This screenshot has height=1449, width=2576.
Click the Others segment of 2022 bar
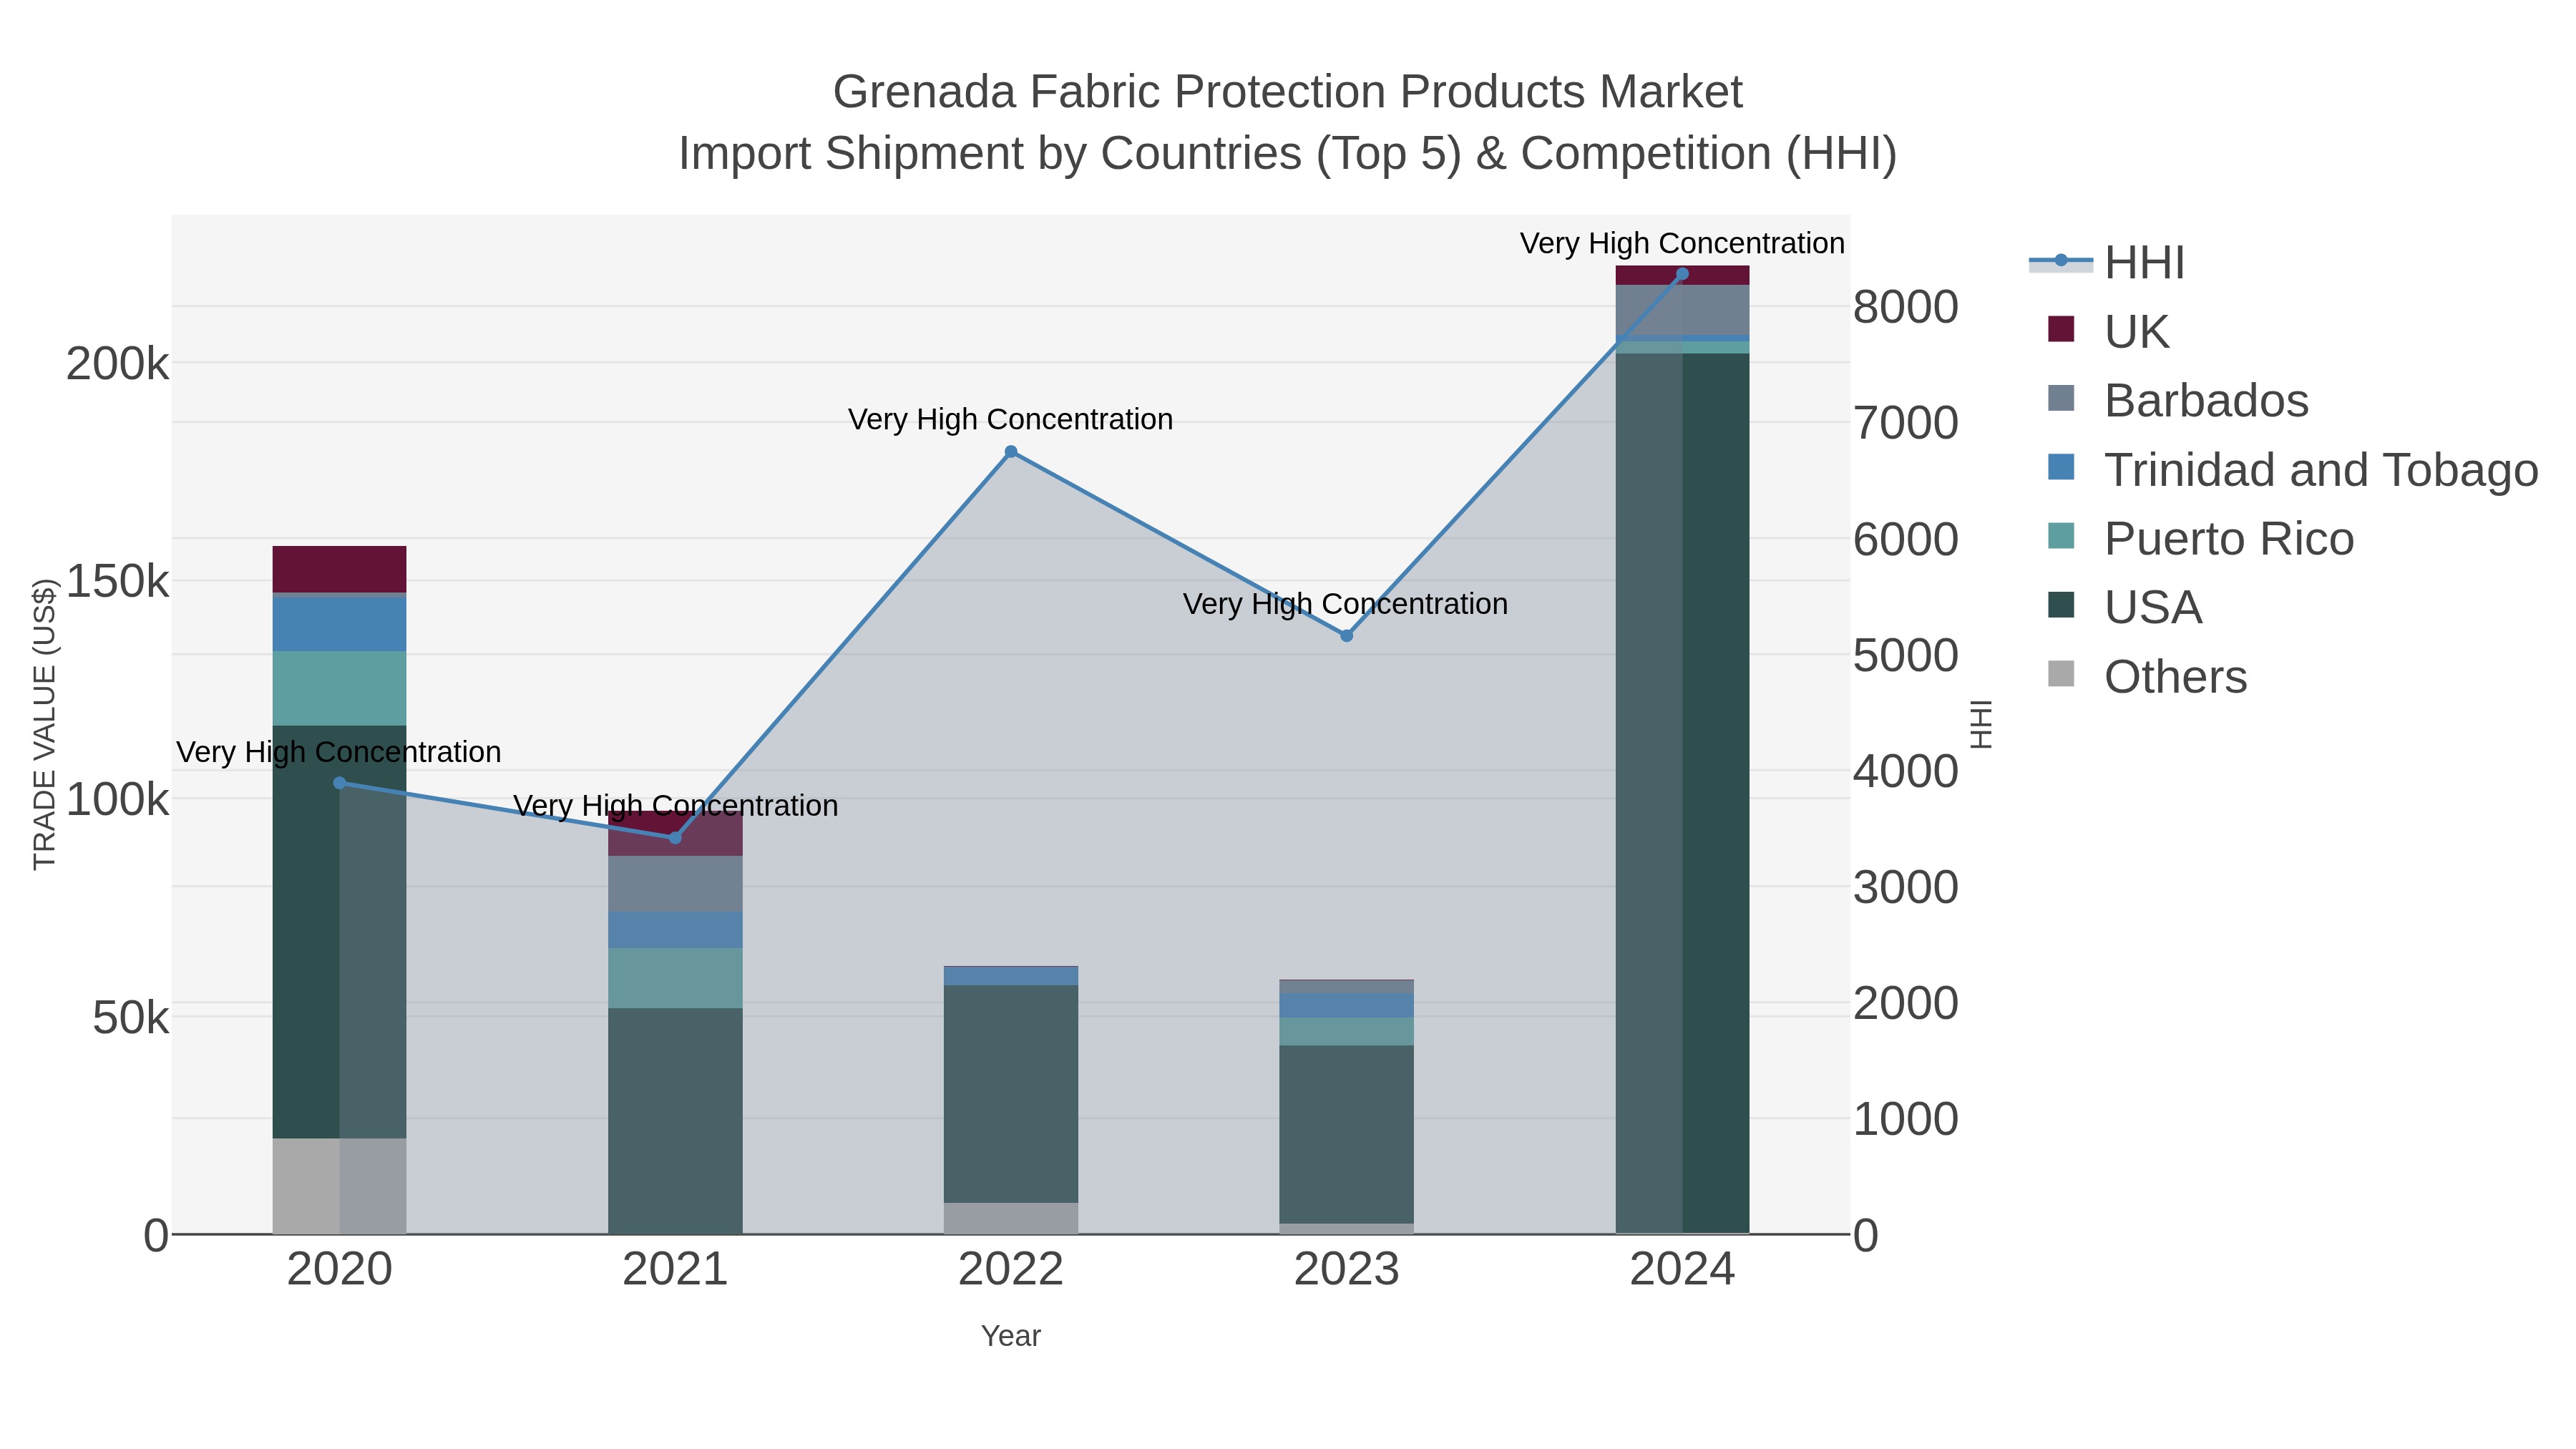coord(1011,1218)
